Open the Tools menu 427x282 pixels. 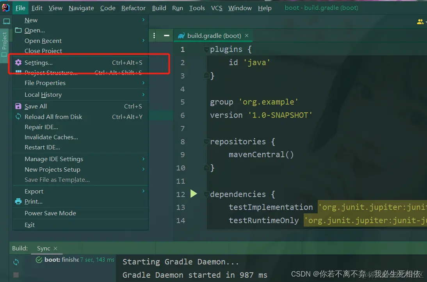pyautogui.click(x=197, y=8)
